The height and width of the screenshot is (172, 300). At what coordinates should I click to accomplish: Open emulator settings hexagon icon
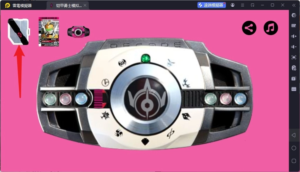(294, 15)
